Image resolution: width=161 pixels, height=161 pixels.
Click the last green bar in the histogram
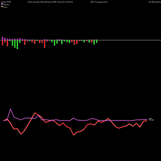97,42
